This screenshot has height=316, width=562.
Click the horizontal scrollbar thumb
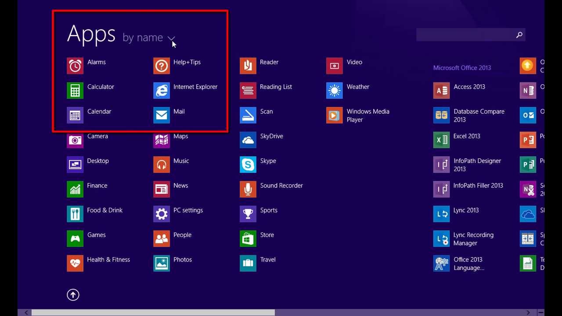coord(153,312)
